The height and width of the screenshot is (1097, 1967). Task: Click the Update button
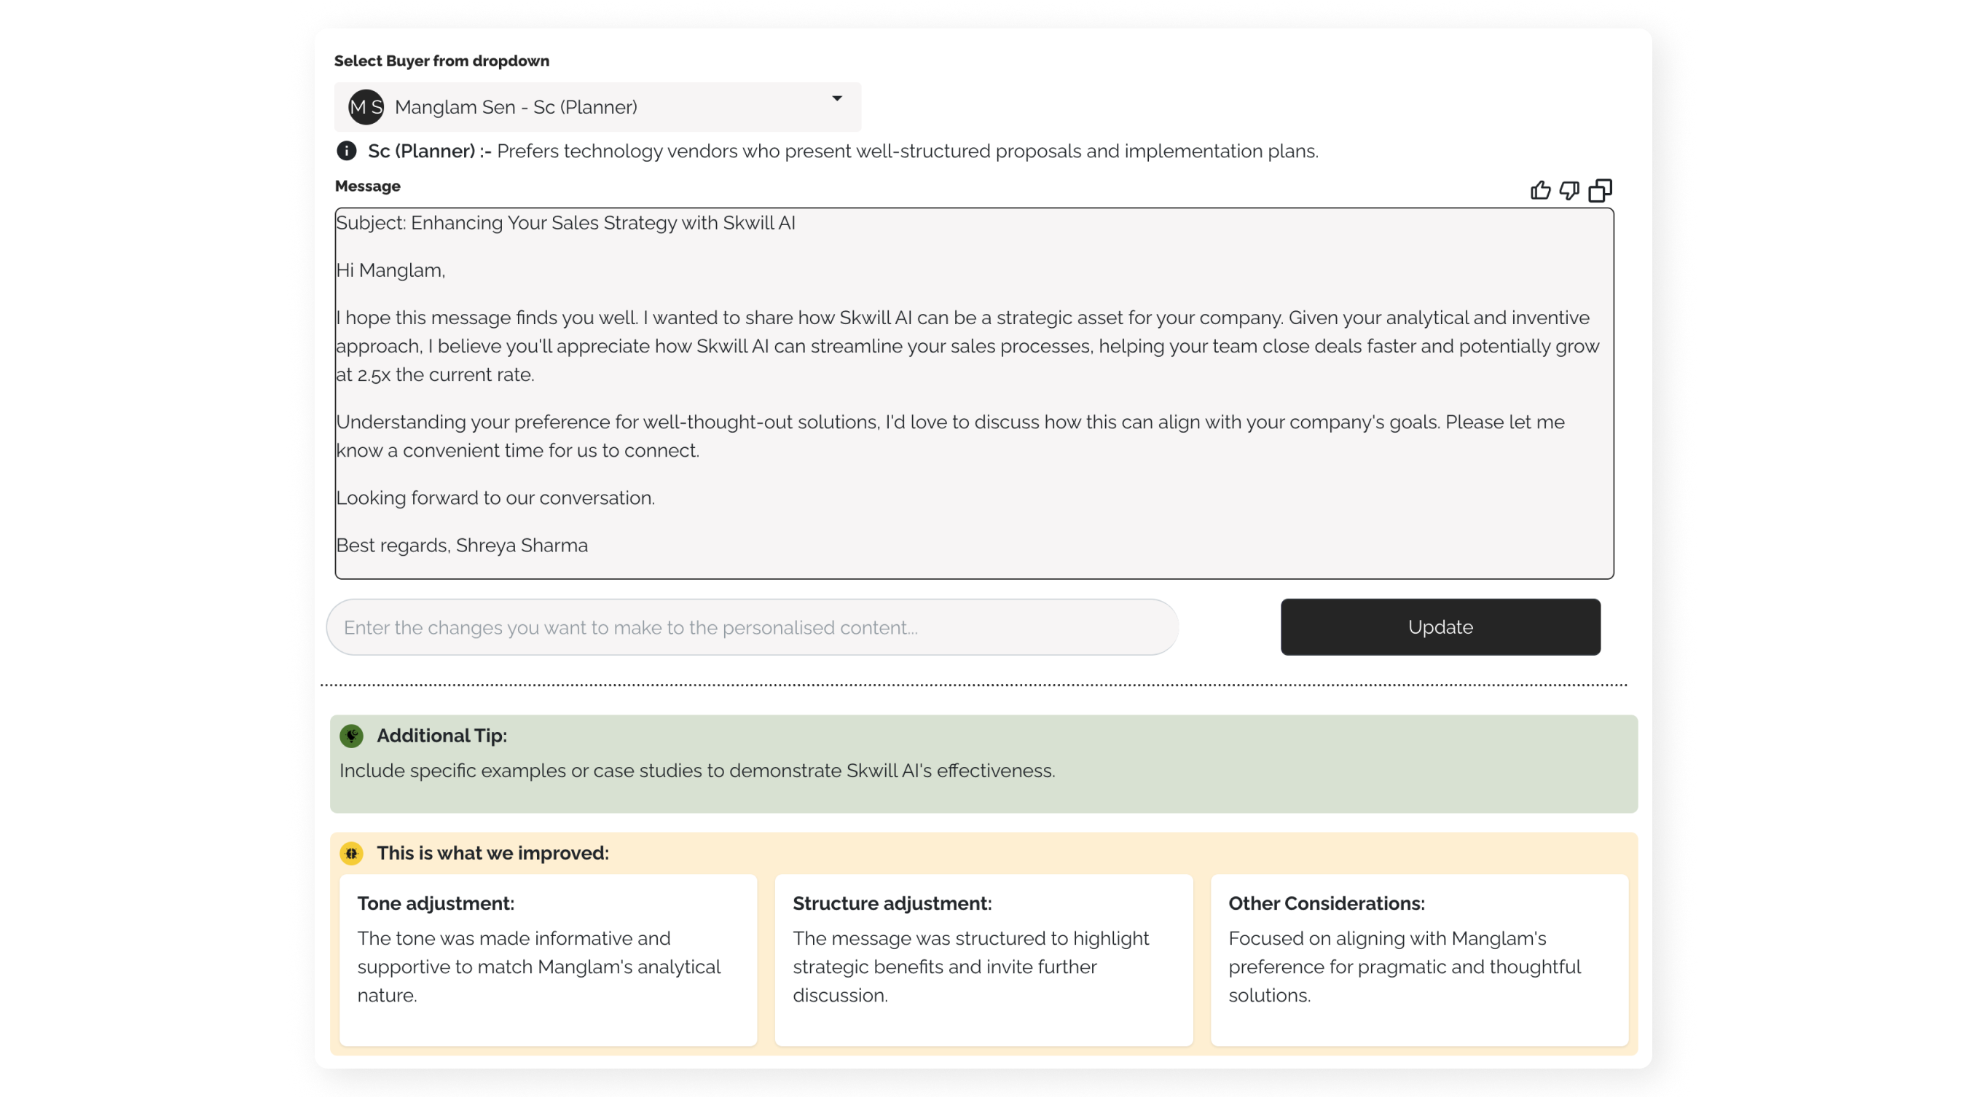pyautogui.click(x=1440, y=626)
